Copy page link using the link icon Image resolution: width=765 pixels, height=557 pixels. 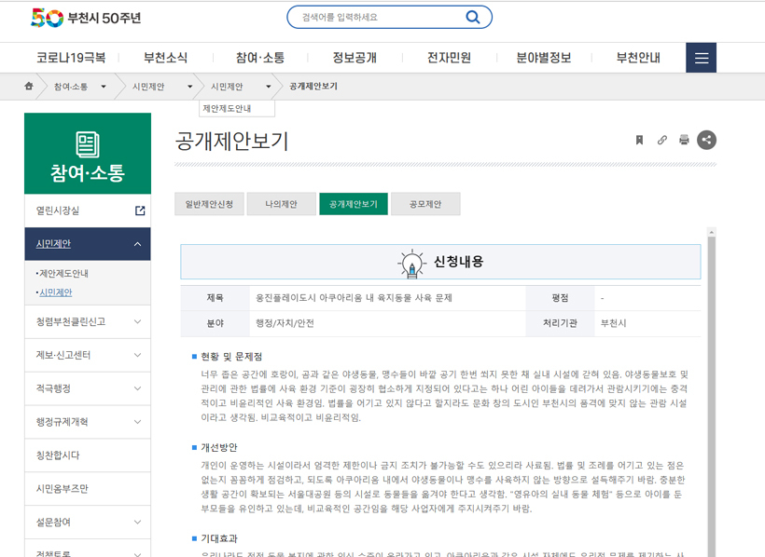(661, 141)
